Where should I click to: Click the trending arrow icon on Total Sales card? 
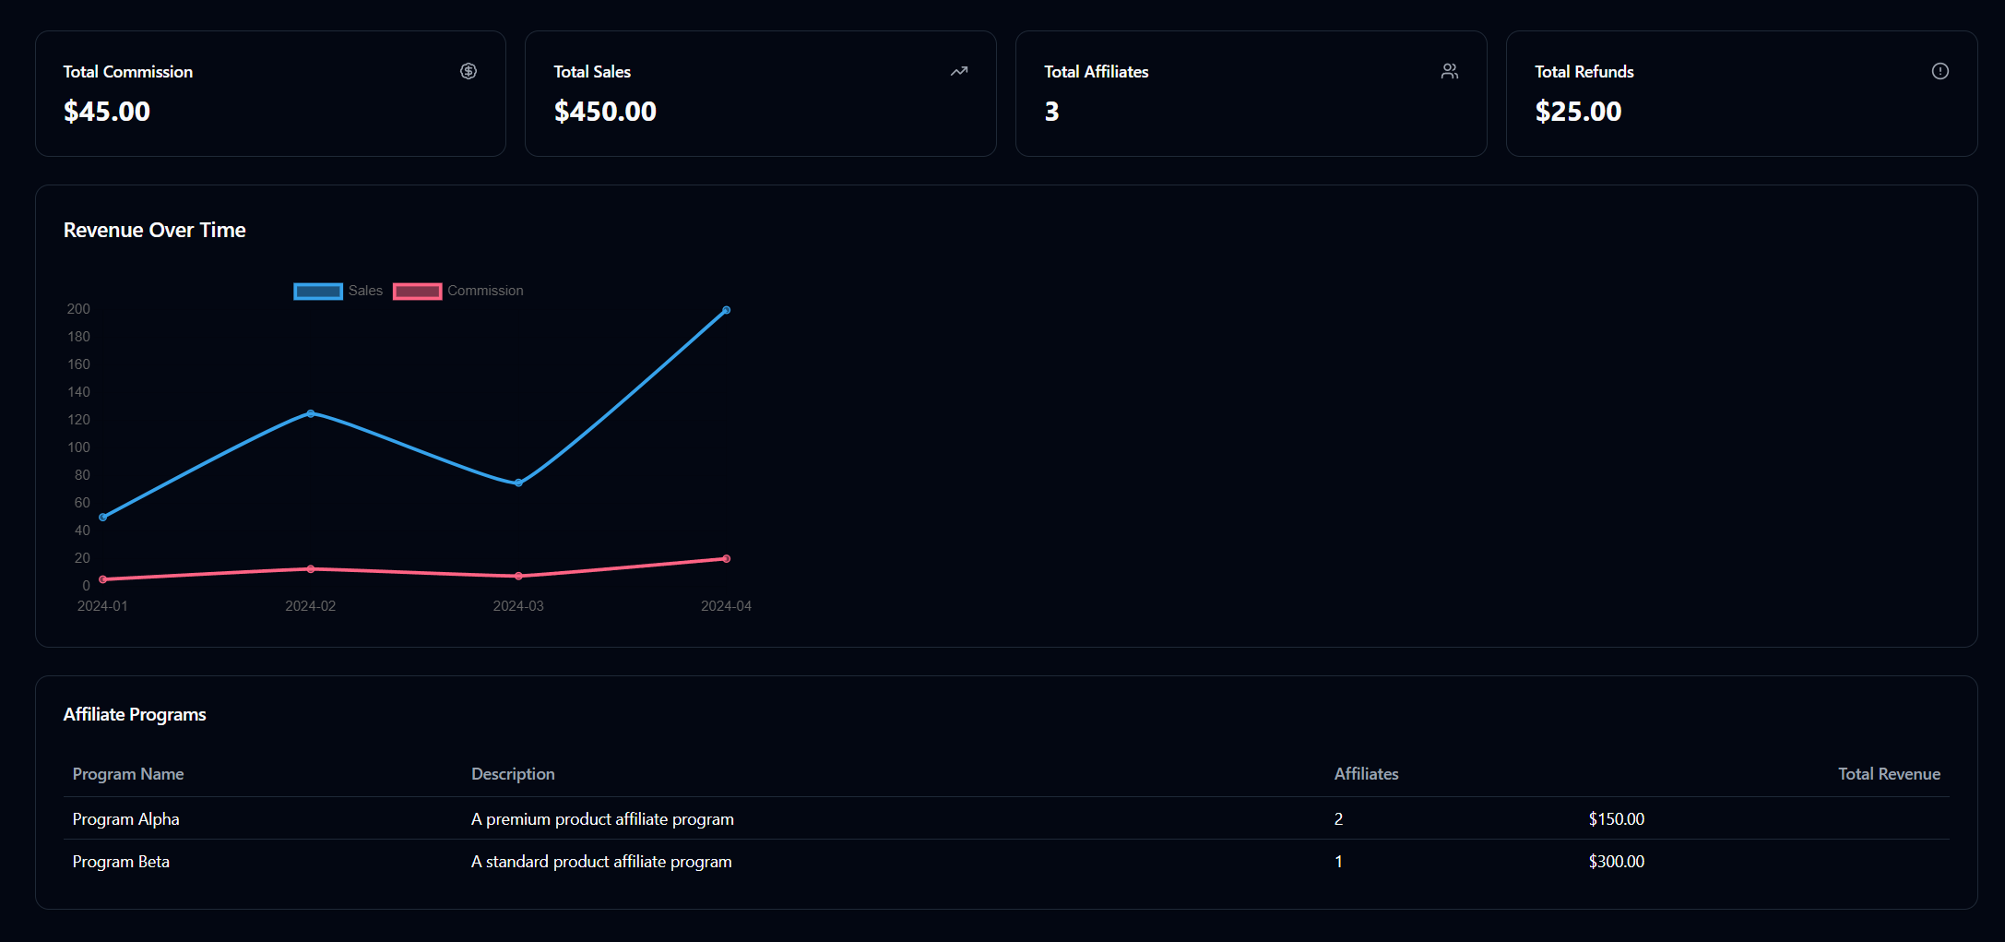959,71
